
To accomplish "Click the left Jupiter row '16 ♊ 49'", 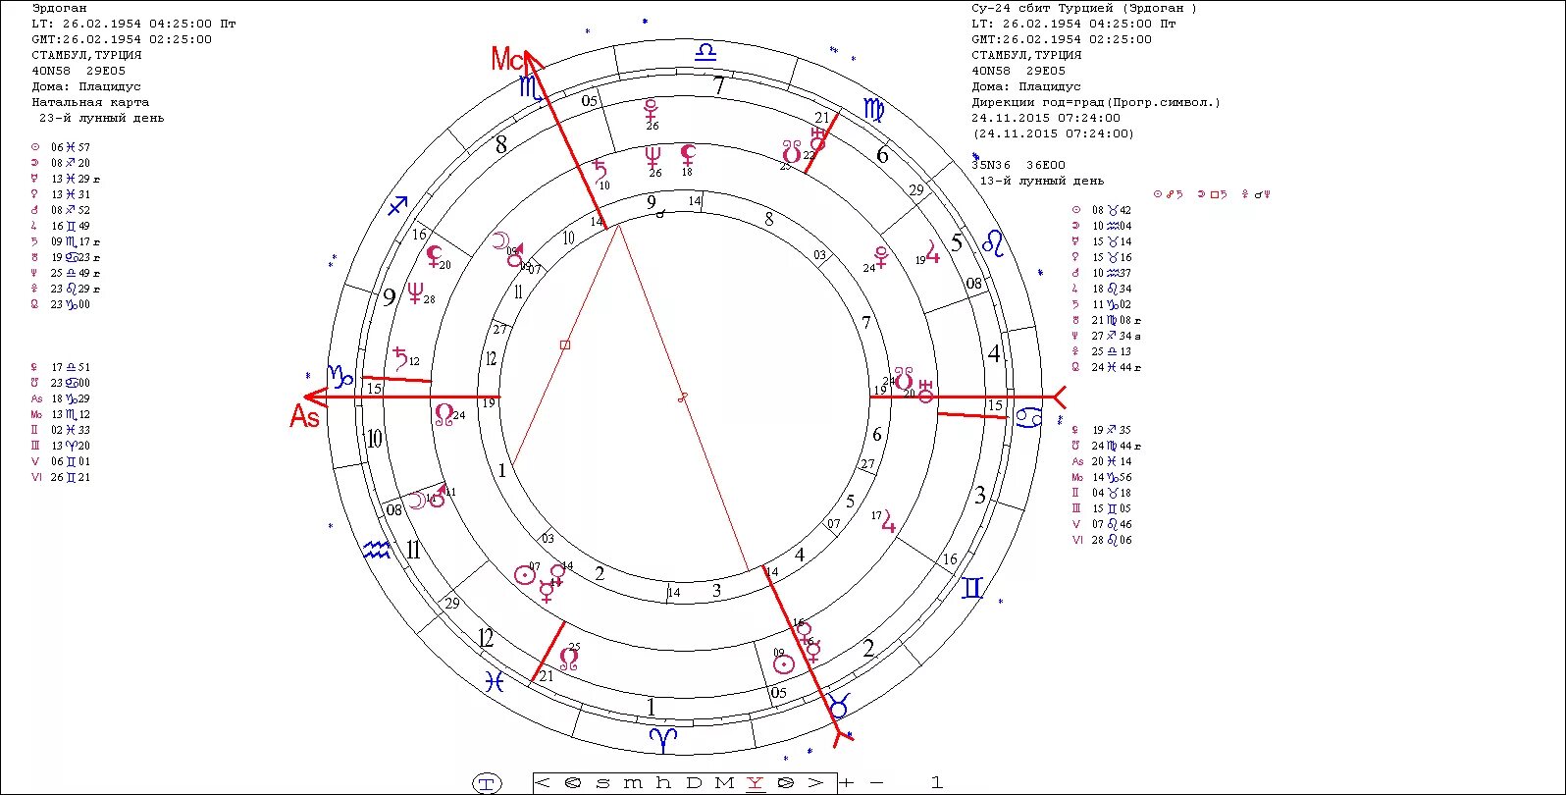I will [x=61, y=226].
